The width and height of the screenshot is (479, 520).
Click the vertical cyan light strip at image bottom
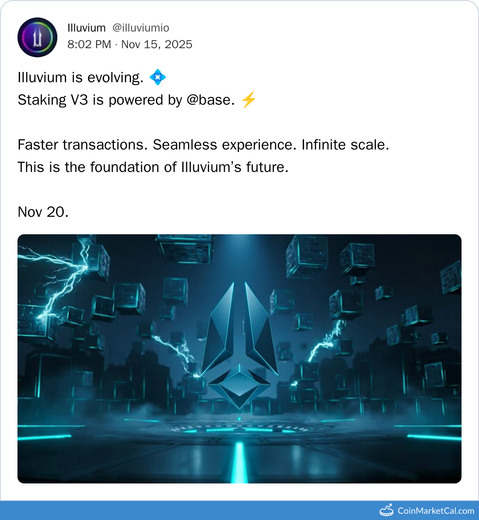(x=239, y=462)
